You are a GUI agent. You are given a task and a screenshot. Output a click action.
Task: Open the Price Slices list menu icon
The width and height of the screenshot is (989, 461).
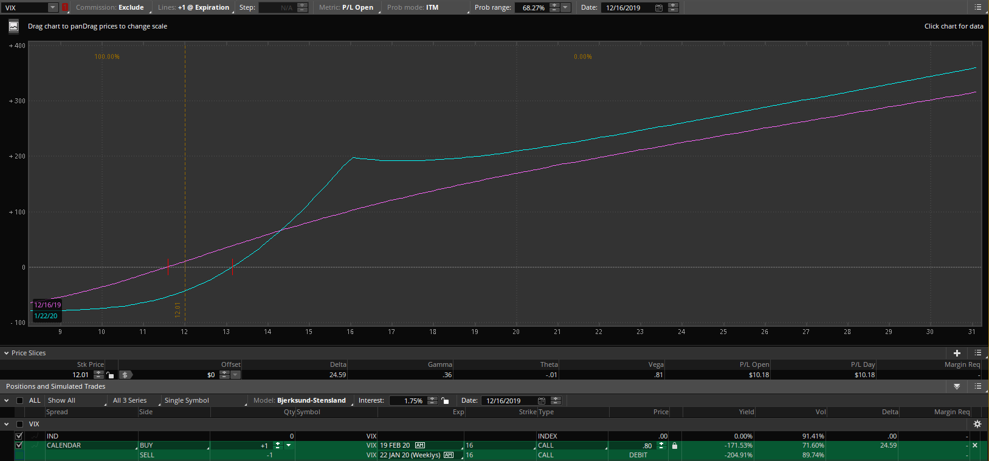977,353
